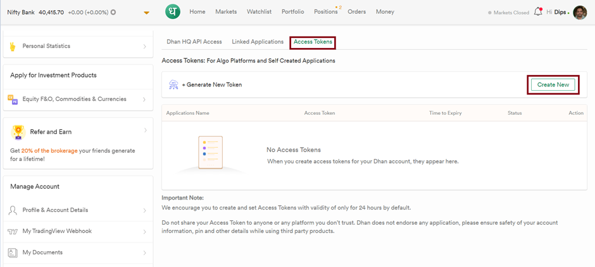Click the TradingView Webhook icon

tap(13, 232)
